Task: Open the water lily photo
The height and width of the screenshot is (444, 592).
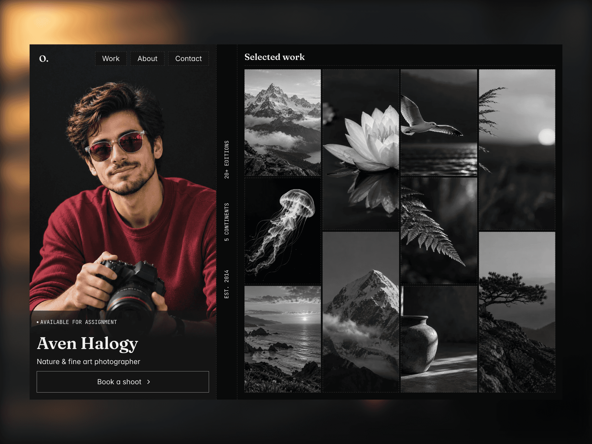Action: pos(361,149)
